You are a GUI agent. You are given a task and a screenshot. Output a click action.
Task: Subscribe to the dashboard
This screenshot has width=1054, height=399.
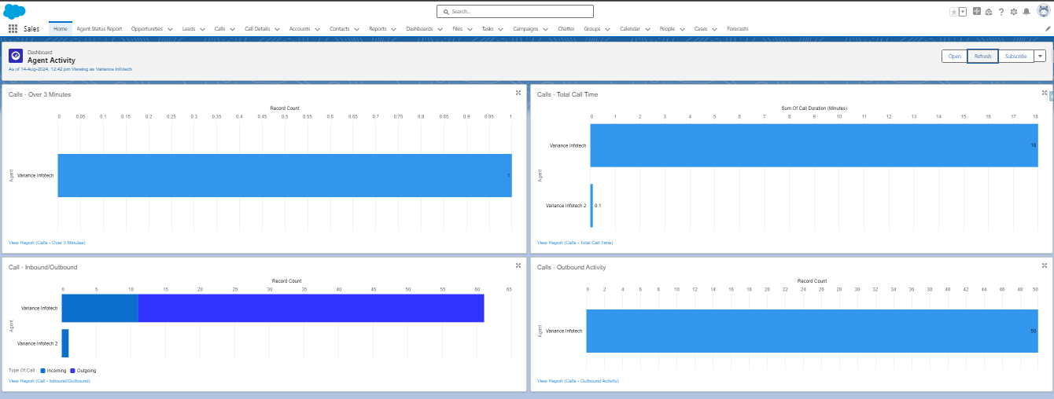pos(1015,56)
